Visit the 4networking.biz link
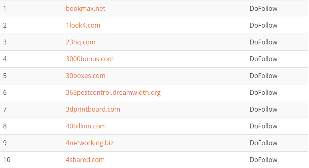The height and width of the screenshot is (168, 309). [90, 143]
